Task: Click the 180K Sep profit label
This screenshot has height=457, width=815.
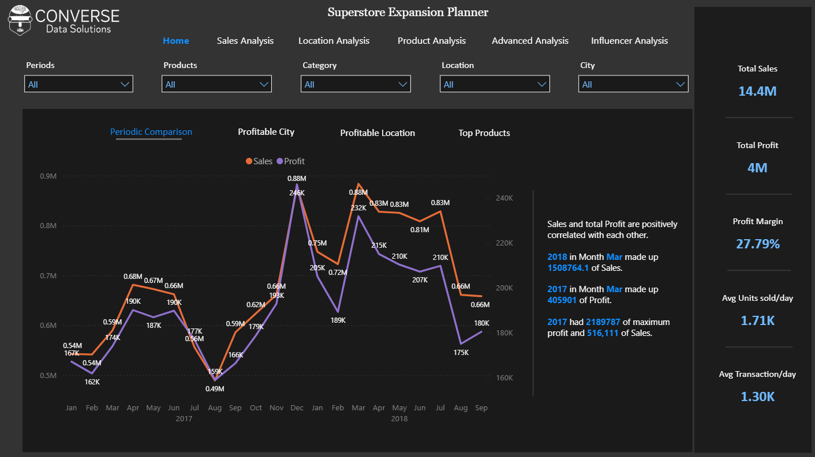Action: point(481,323)
